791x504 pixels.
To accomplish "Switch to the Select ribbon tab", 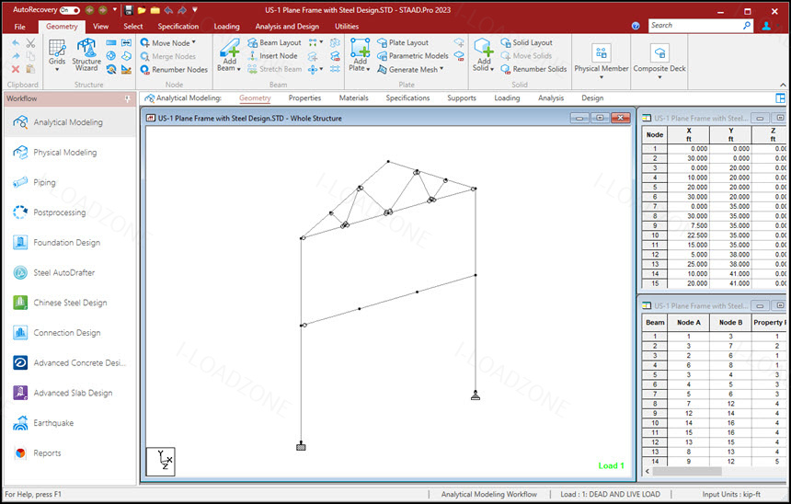I will [133, 27].
